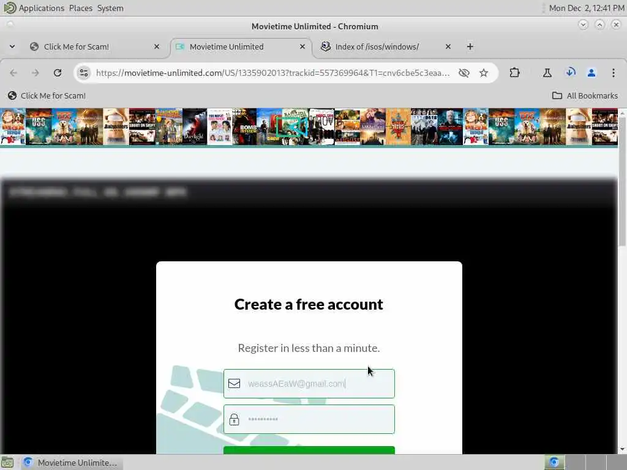The height and width of the screenshot is (470, 627).
Task: Click Register in less than a minute text
Action: coord(309,348)
